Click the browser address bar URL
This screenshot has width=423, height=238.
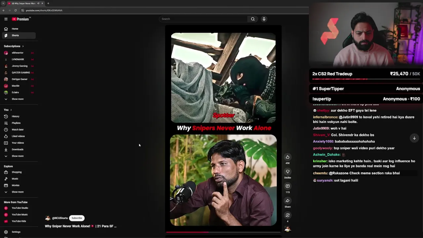tap(44, 10)
